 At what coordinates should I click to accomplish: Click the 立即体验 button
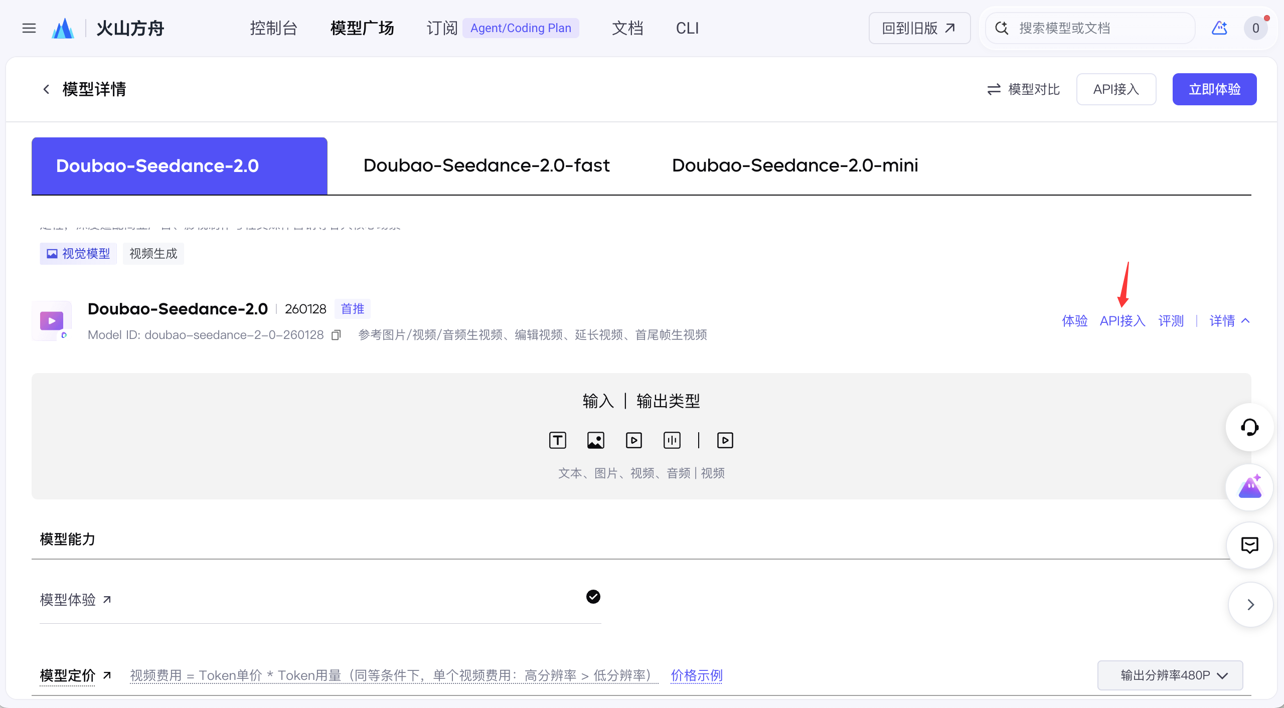coord(1214,89)
